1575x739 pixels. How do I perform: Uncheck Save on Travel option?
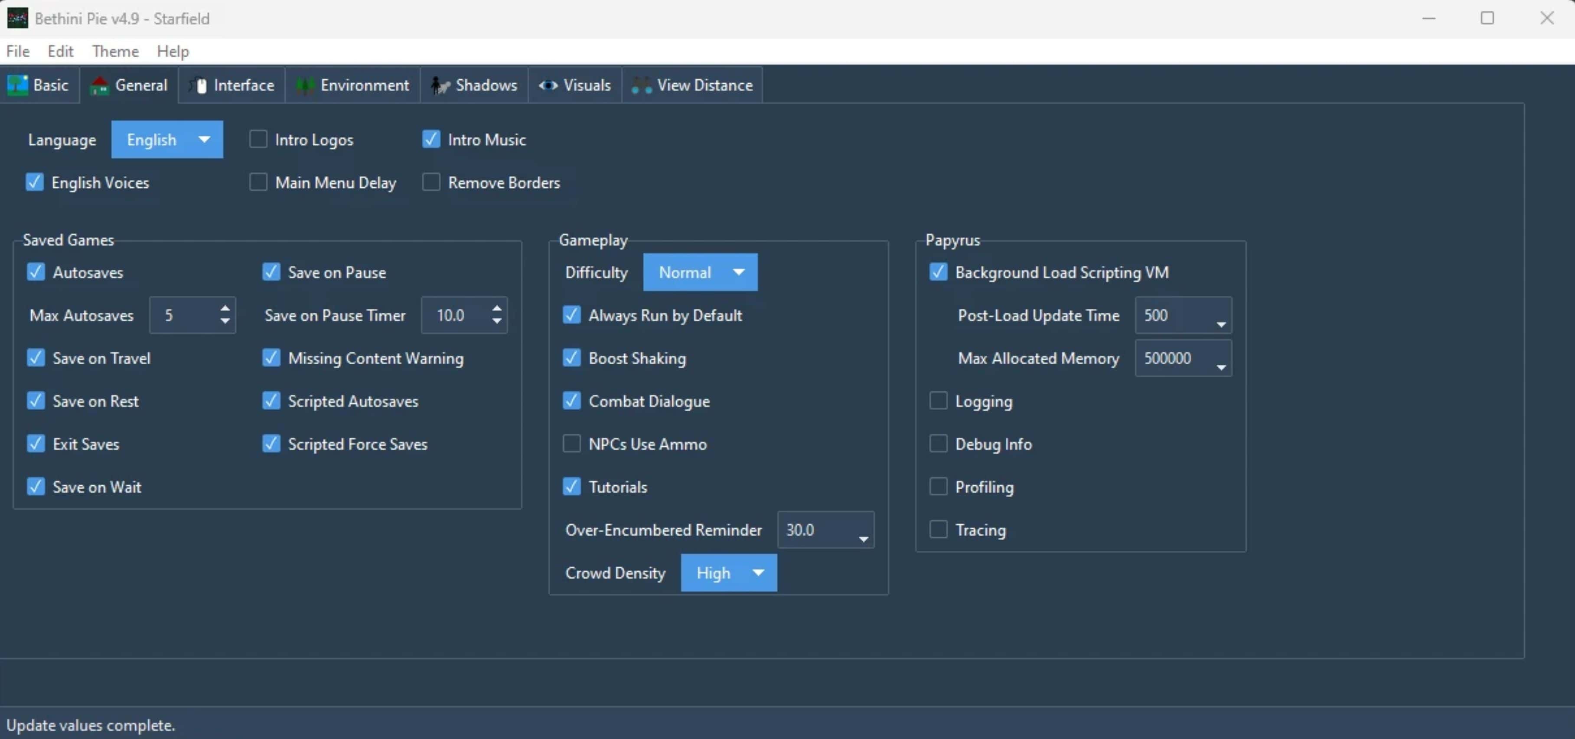click(x=36, y=358)
